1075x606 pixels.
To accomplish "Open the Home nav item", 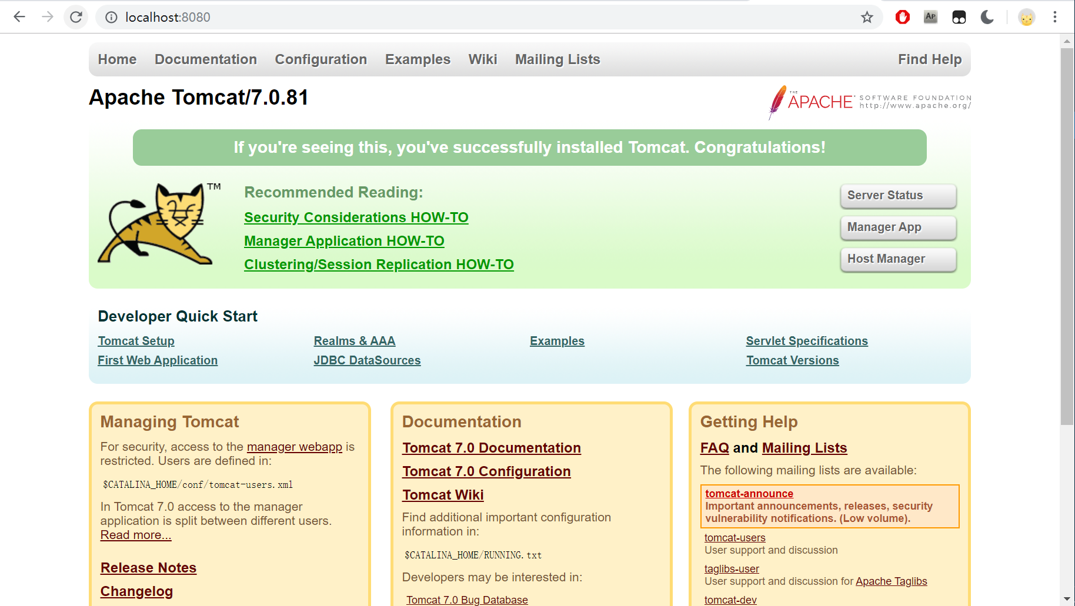I will click(117, 59).
